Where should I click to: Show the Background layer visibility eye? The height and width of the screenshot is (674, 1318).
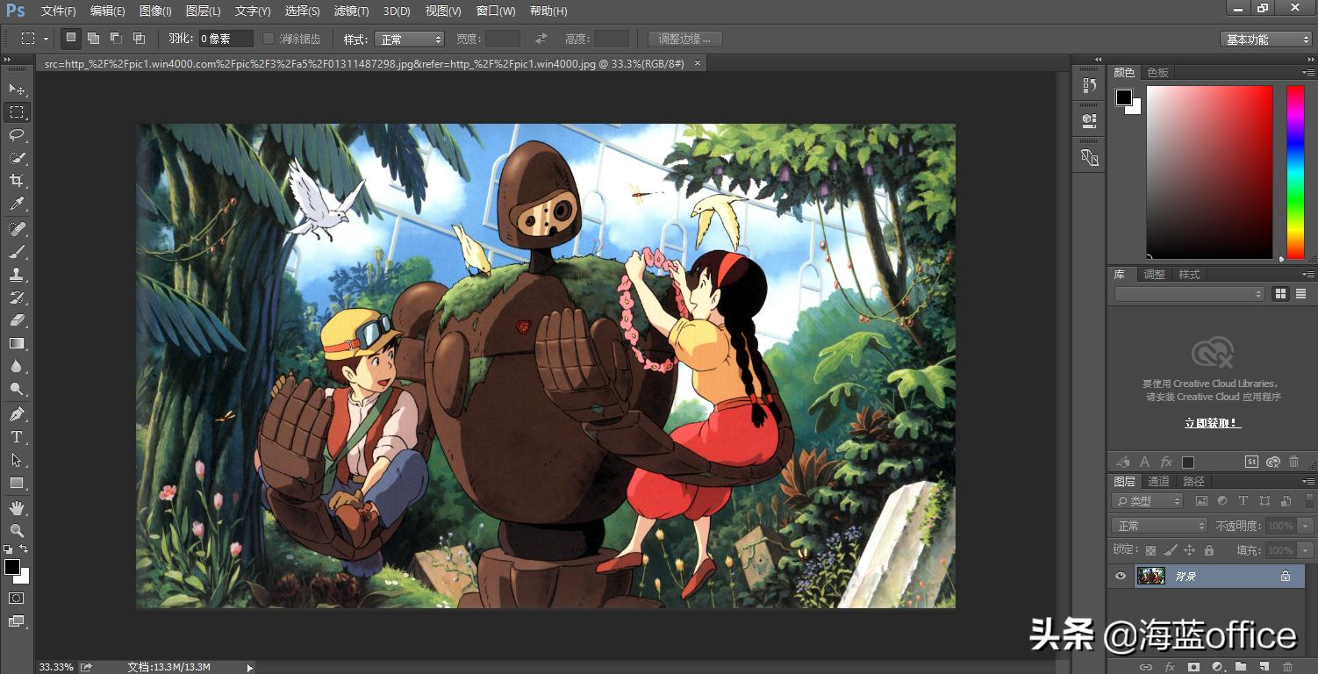coord(1120,576)
